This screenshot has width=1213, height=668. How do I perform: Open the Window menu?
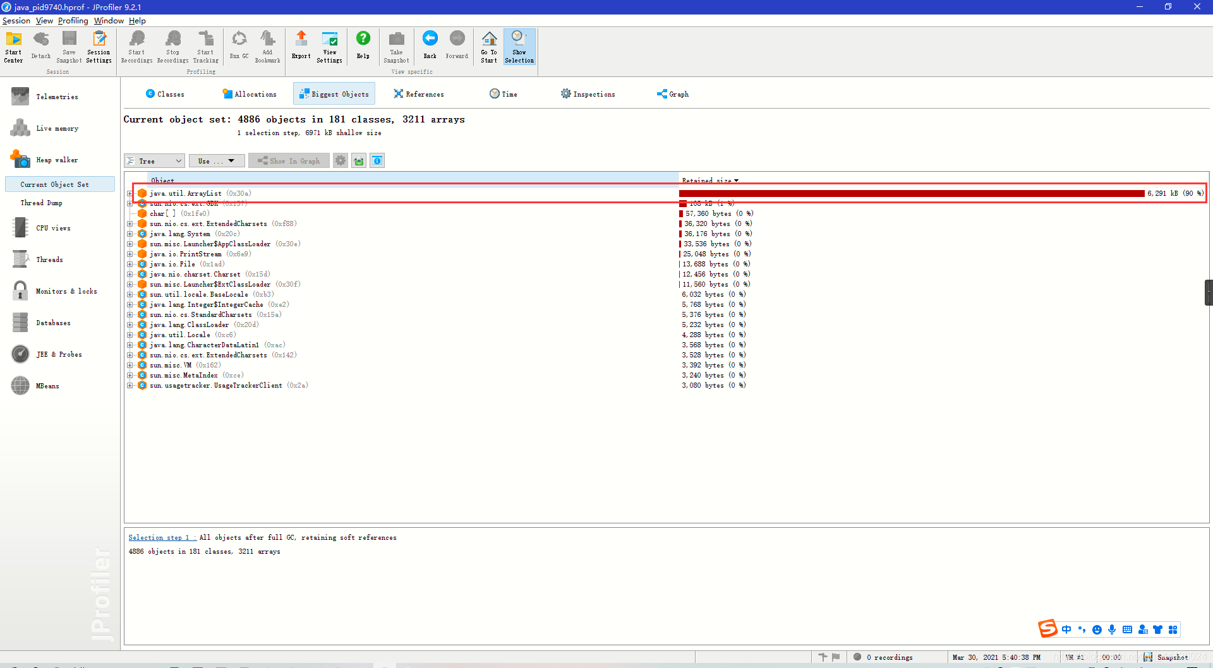tap(109, 21)
